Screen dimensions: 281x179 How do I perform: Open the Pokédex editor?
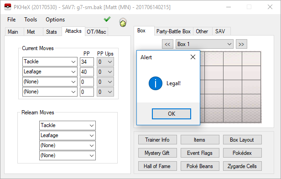[242, 153]
